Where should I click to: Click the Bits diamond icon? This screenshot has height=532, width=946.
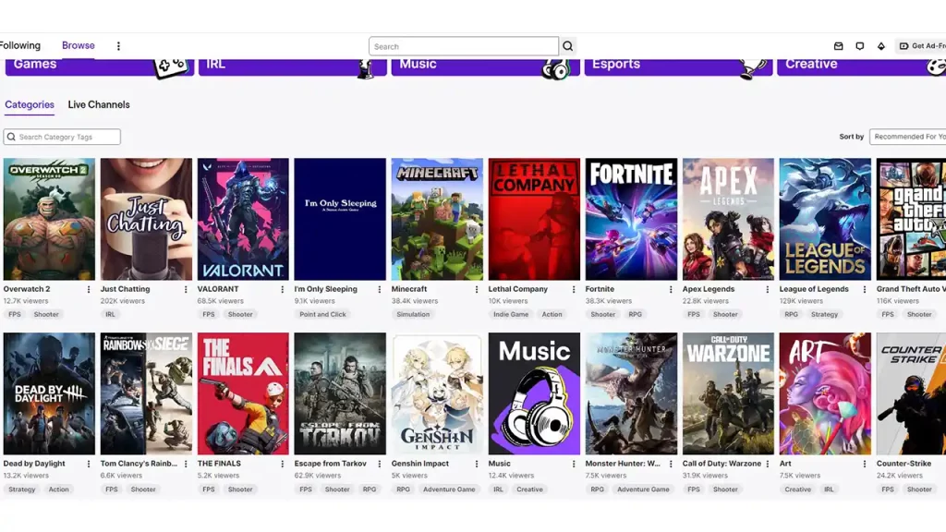[x=881, y=46]
